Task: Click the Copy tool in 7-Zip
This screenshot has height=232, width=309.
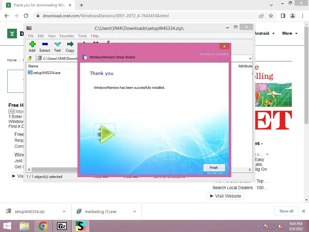Action: 70,47
